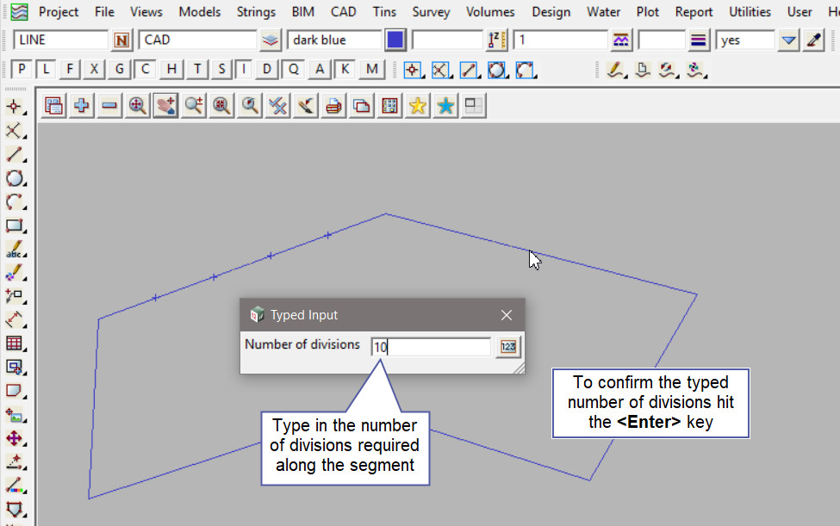
Task: Click the N name button beside LINE field
Action: click(121, 40)
